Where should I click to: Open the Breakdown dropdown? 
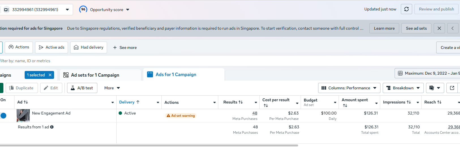coord(403,88)
